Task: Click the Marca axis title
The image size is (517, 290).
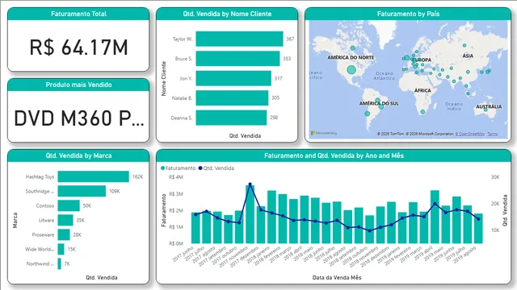Action: coord(15,220)
